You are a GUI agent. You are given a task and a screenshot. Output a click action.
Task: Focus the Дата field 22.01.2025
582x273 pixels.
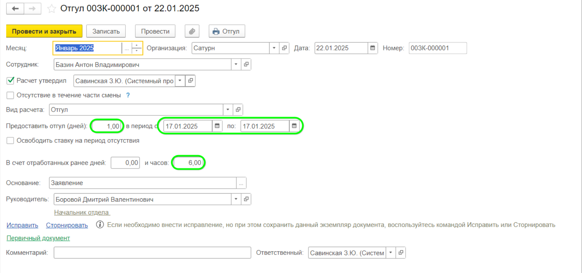[x=341, y=48]
